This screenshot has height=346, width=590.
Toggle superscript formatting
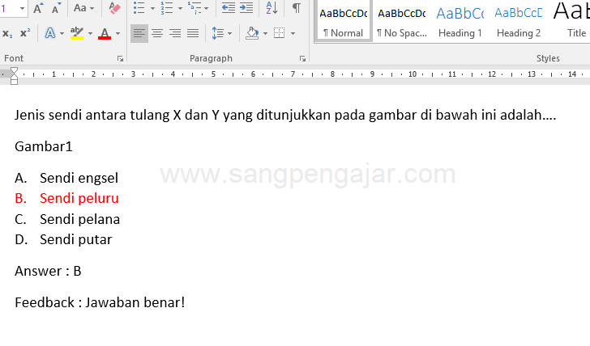[x=25, y=33]
